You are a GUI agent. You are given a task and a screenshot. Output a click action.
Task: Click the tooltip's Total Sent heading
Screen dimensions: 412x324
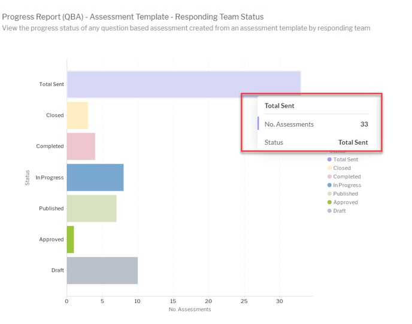click(x=279, y=106)
